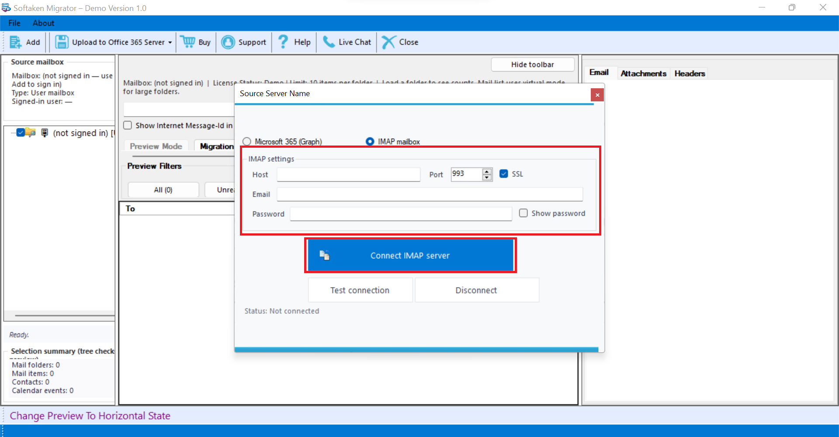Click the Password input field
Screen dimensions: 839x437
(401, 214)
